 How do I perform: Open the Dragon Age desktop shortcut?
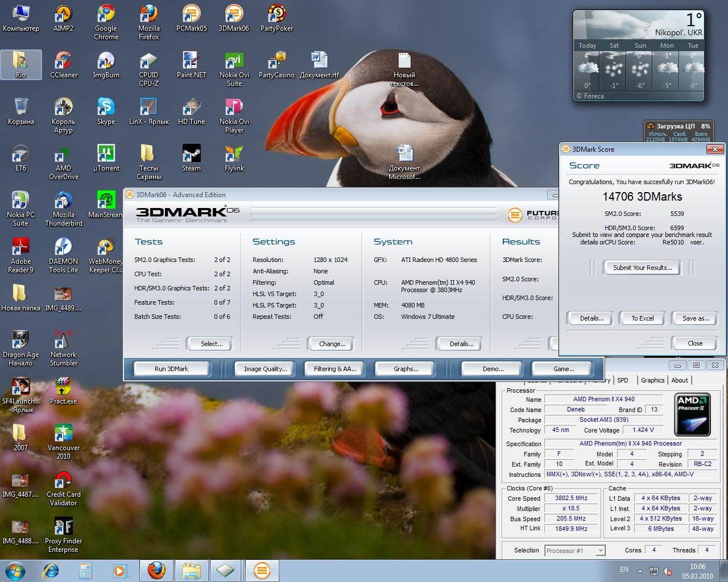point(20,348)
